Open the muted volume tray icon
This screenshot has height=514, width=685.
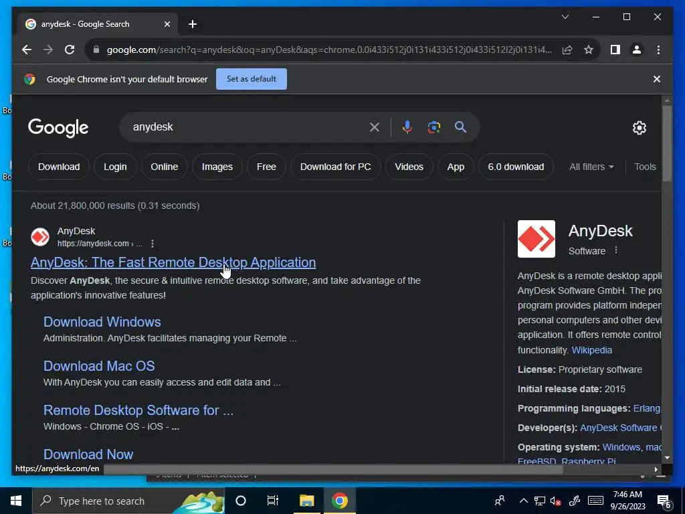click(x=555, y=501)
